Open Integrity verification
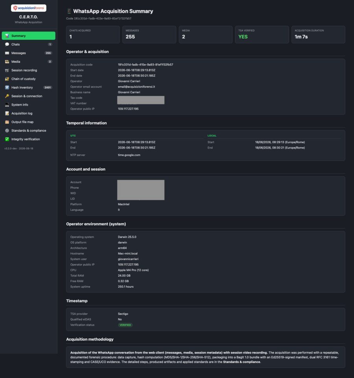This screenshot has width=354, height=378. [28, 139]
